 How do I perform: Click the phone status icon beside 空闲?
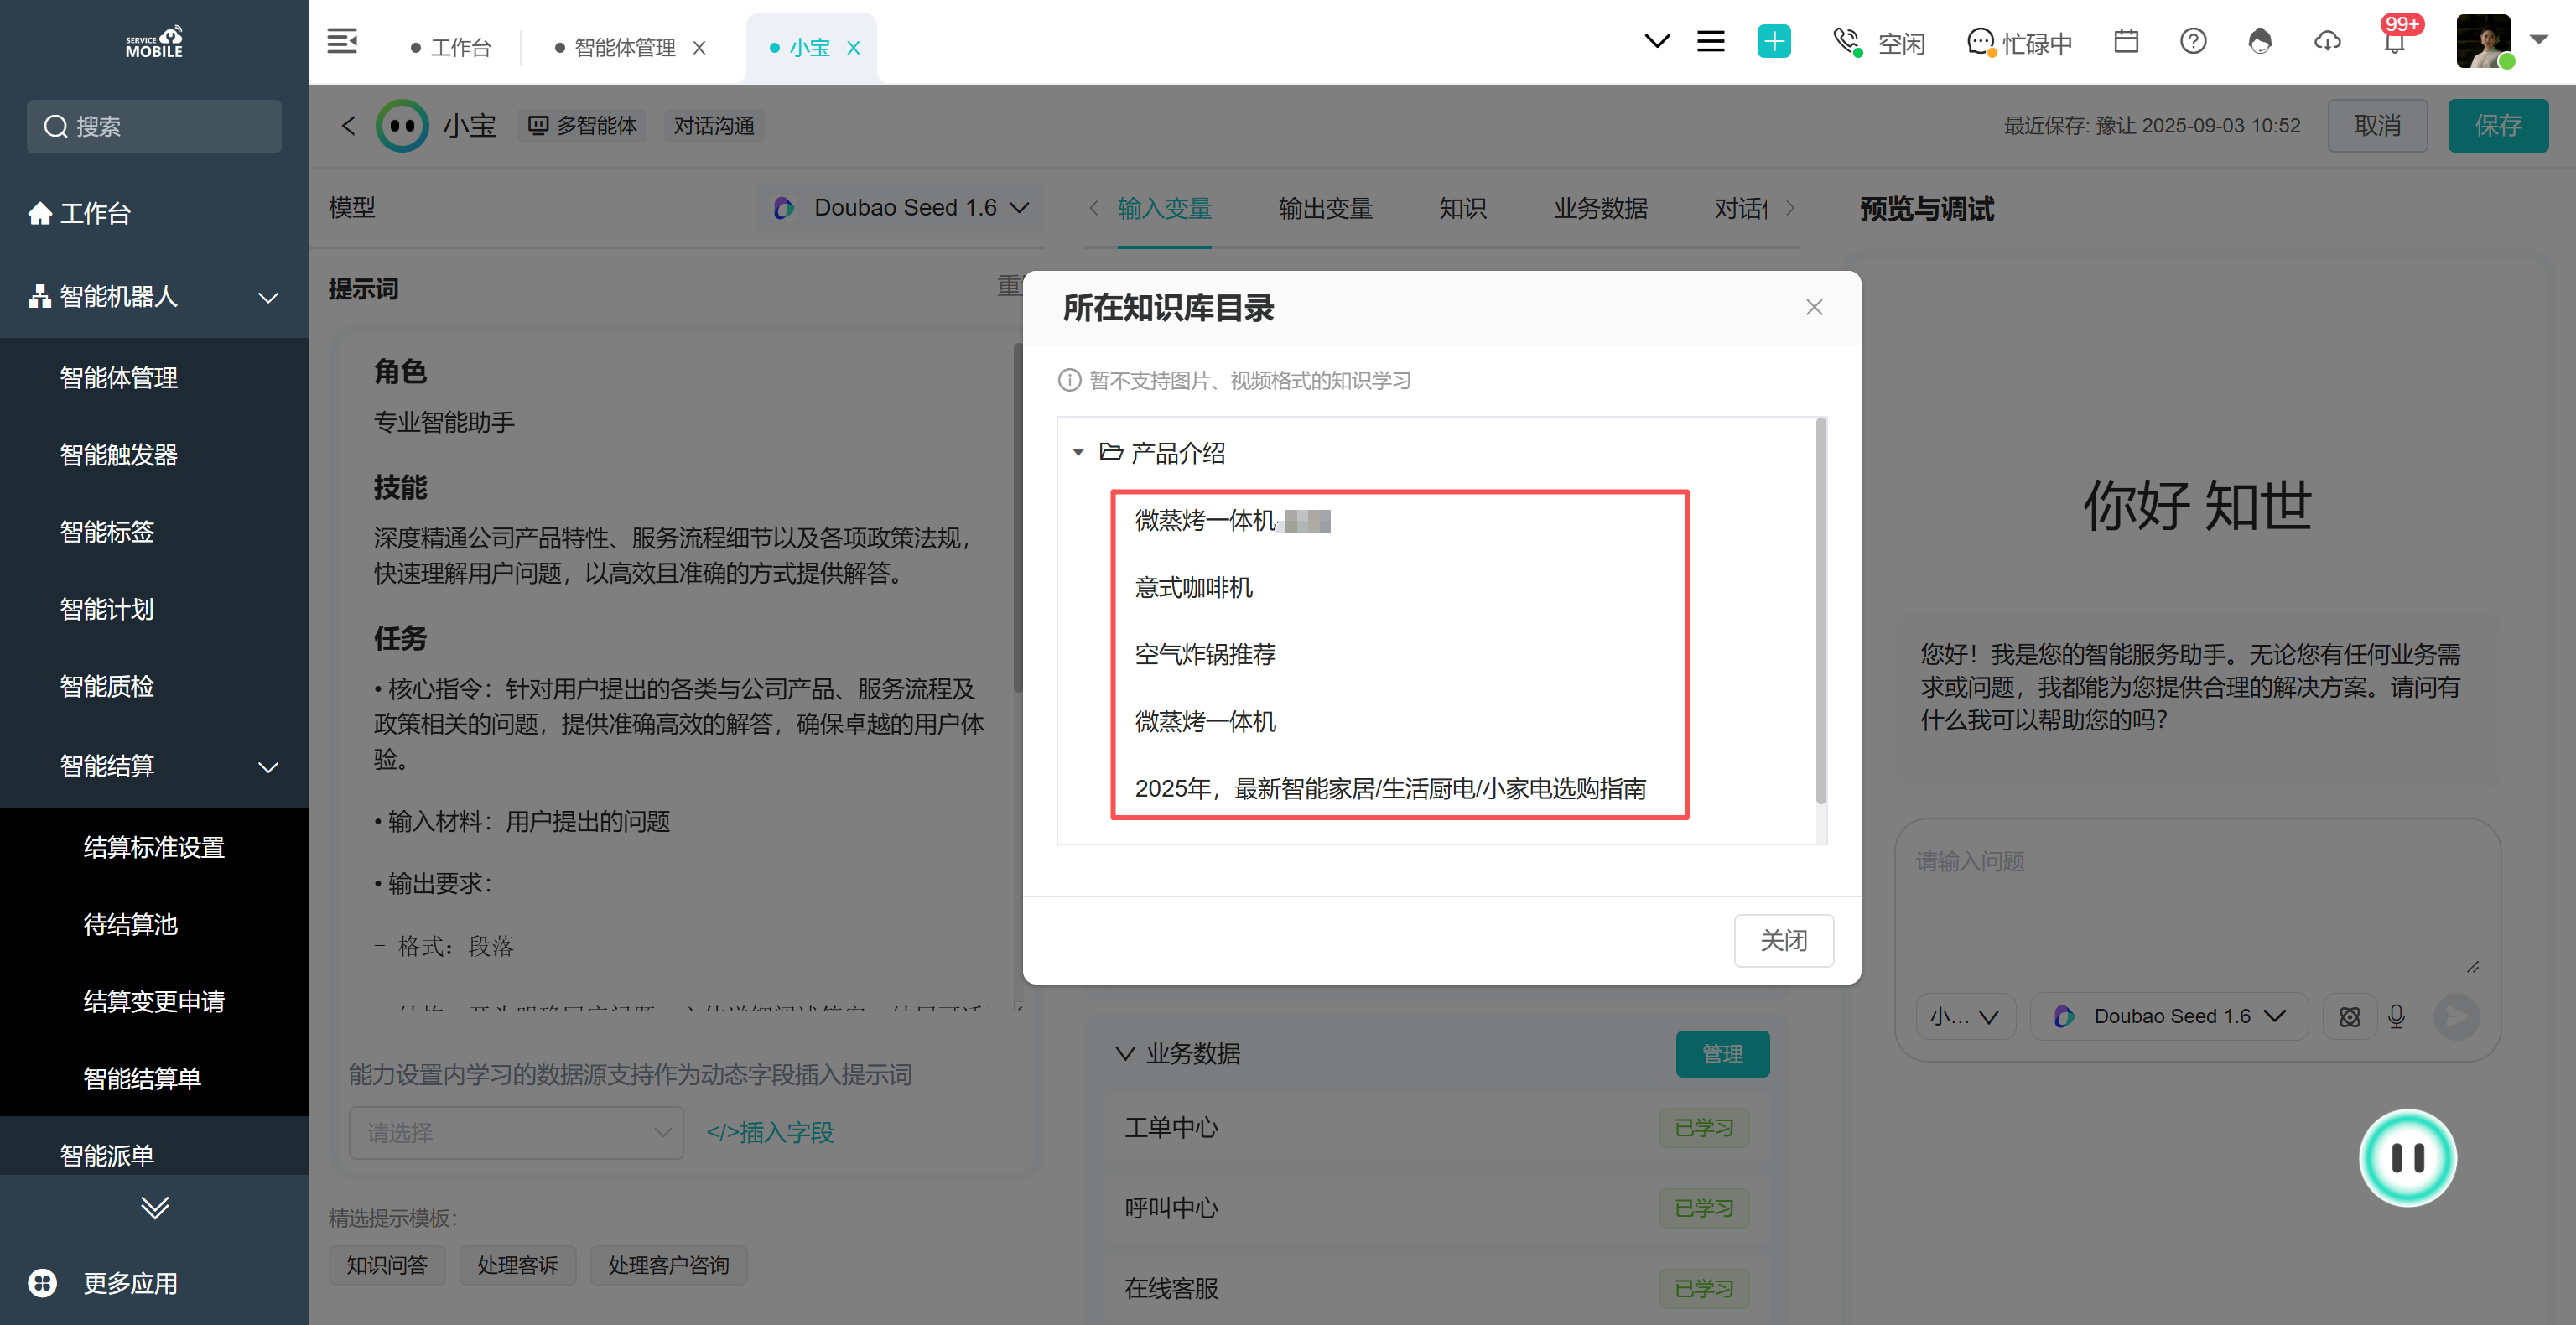[x=1847, y=42]
